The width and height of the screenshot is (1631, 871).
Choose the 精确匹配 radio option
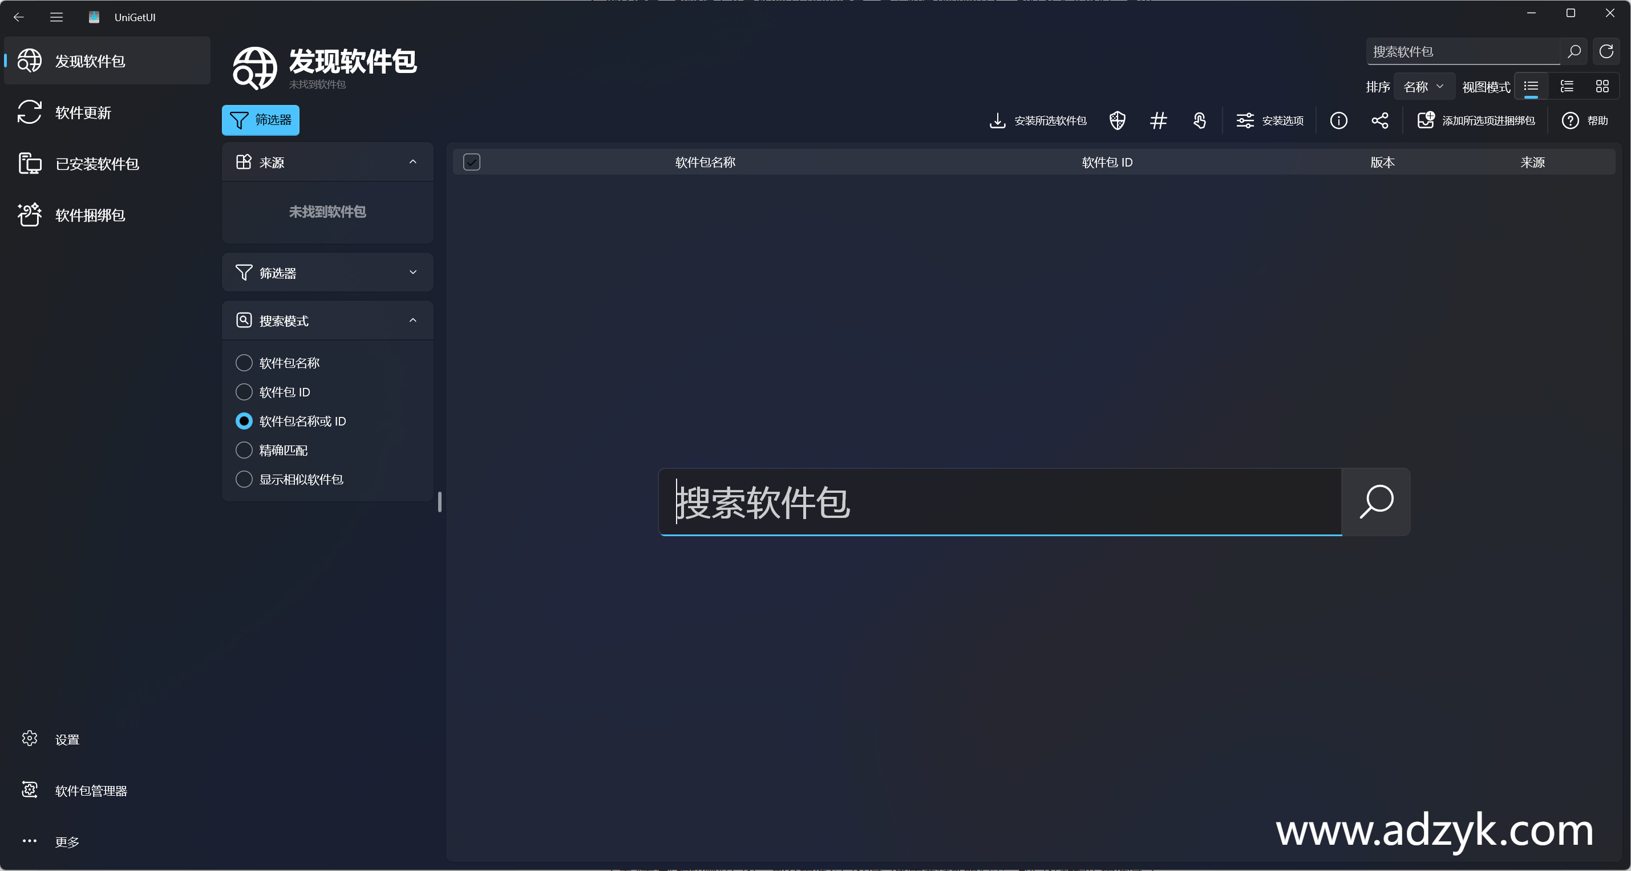point(244,450)
